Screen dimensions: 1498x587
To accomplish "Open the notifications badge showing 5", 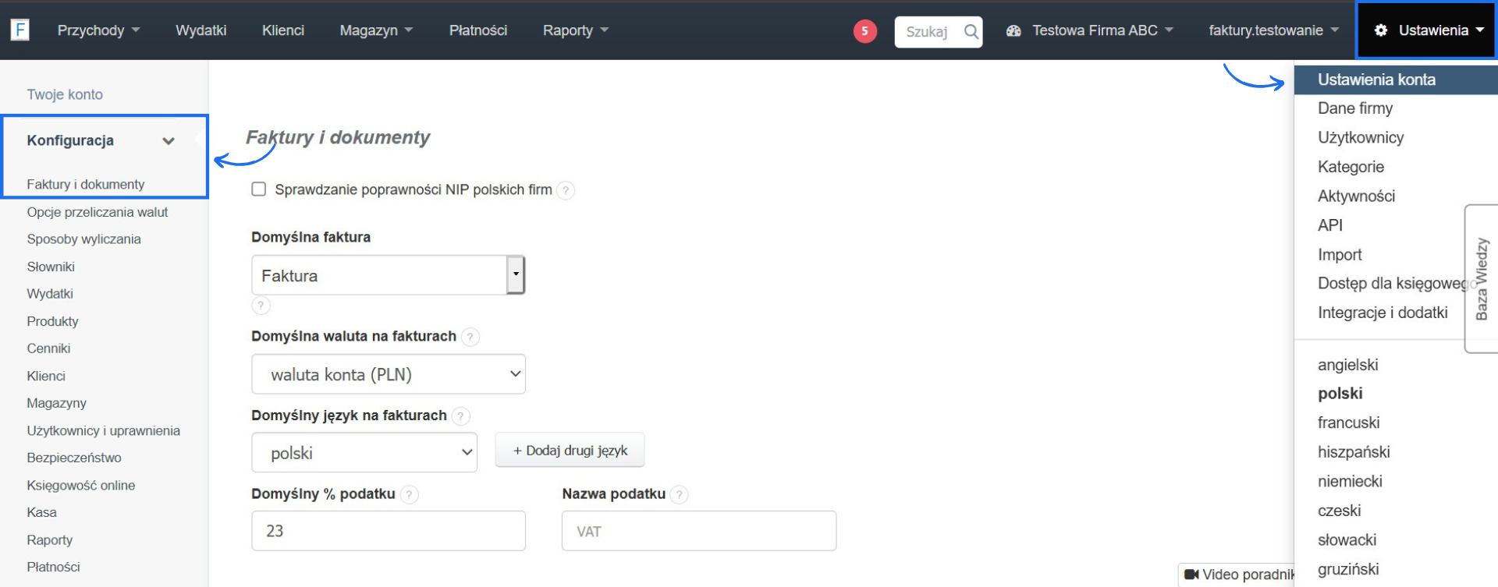I will click(x=864, y=31).
